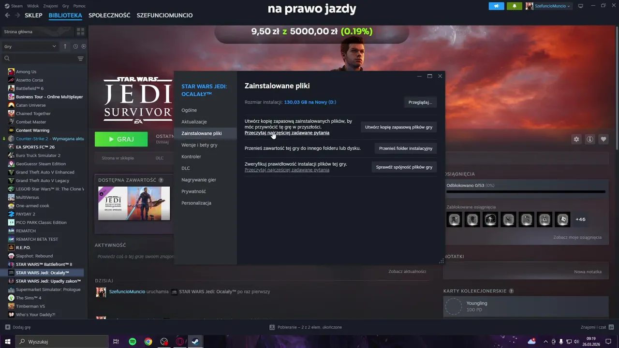Select Aktualizacje in properties sidebar
Viewport: 619px width, 348px height.
[x=194, y=122]
